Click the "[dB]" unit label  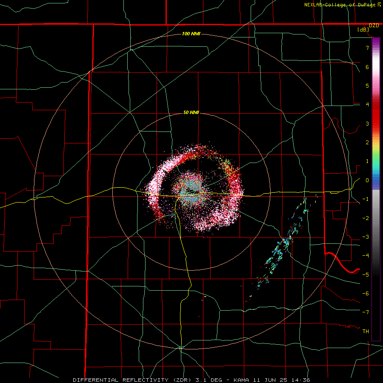(x=363, y=30)
